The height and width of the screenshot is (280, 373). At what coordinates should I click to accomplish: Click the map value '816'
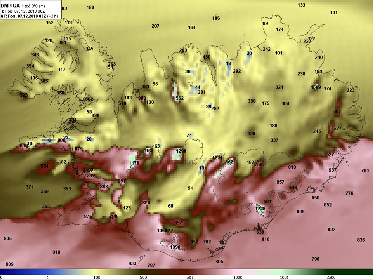(266, 239)
